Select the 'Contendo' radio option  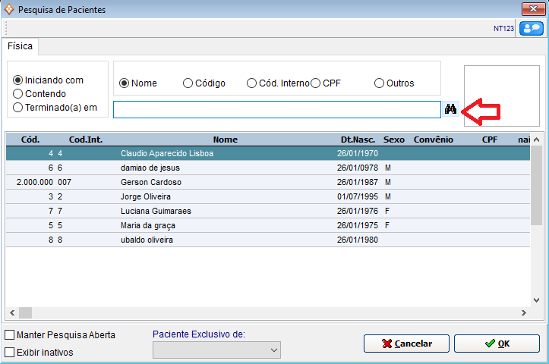[18, 94]
